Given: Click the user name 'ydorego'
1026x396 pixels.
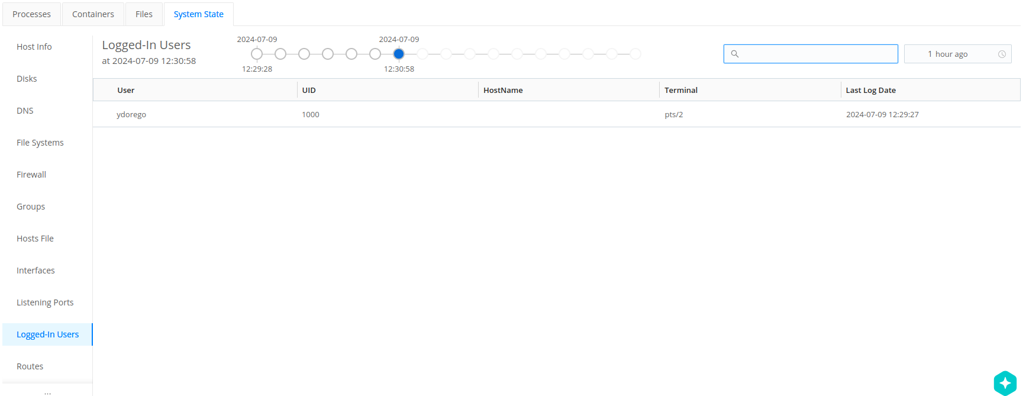Looking at the screenshot, I should pos(131,114).
